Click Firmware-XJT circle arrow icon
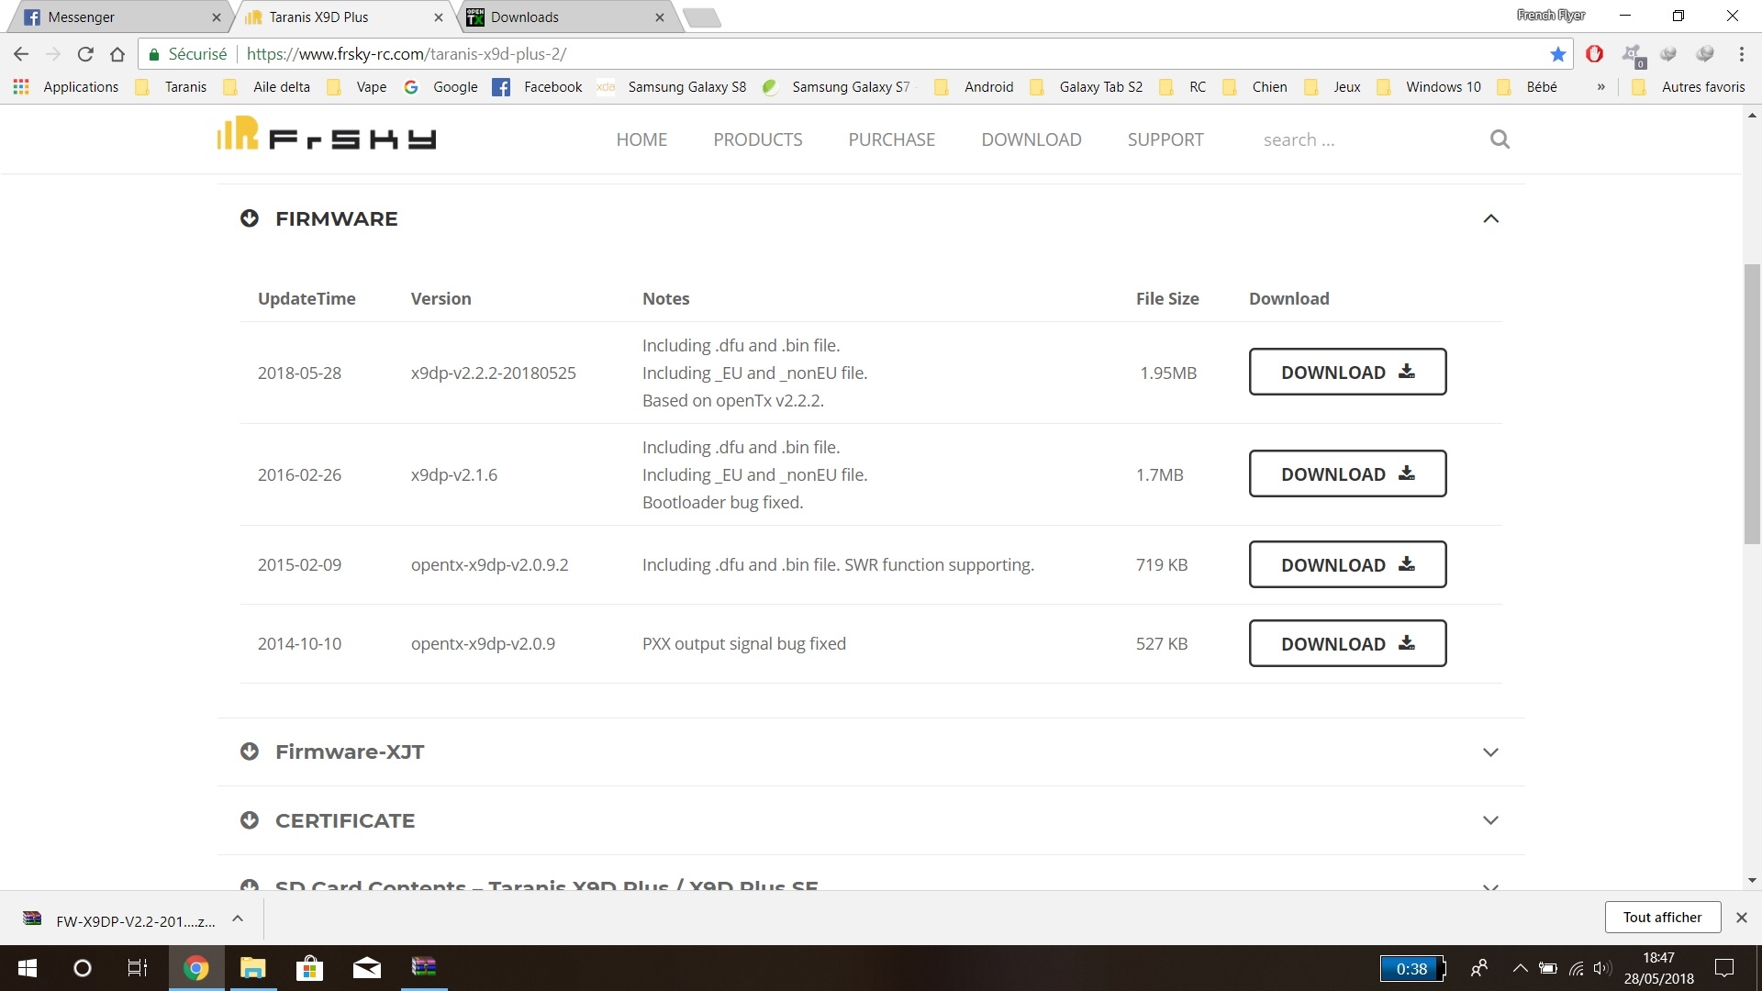 click(250, 752)
